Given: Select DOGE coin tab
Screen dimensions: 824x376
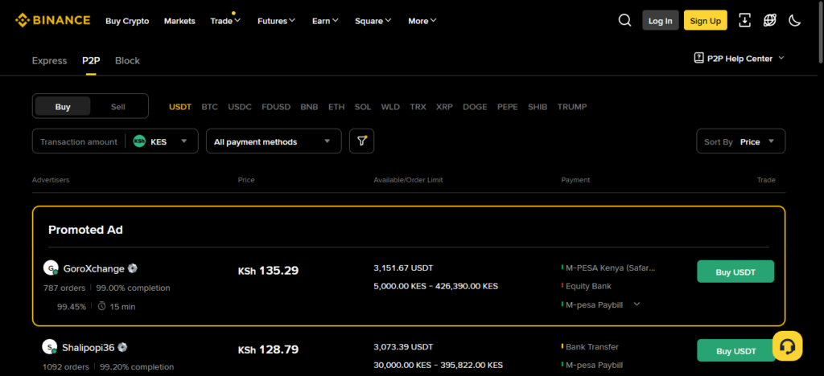Looking at the screenshot, I should [x=475, y=107].
